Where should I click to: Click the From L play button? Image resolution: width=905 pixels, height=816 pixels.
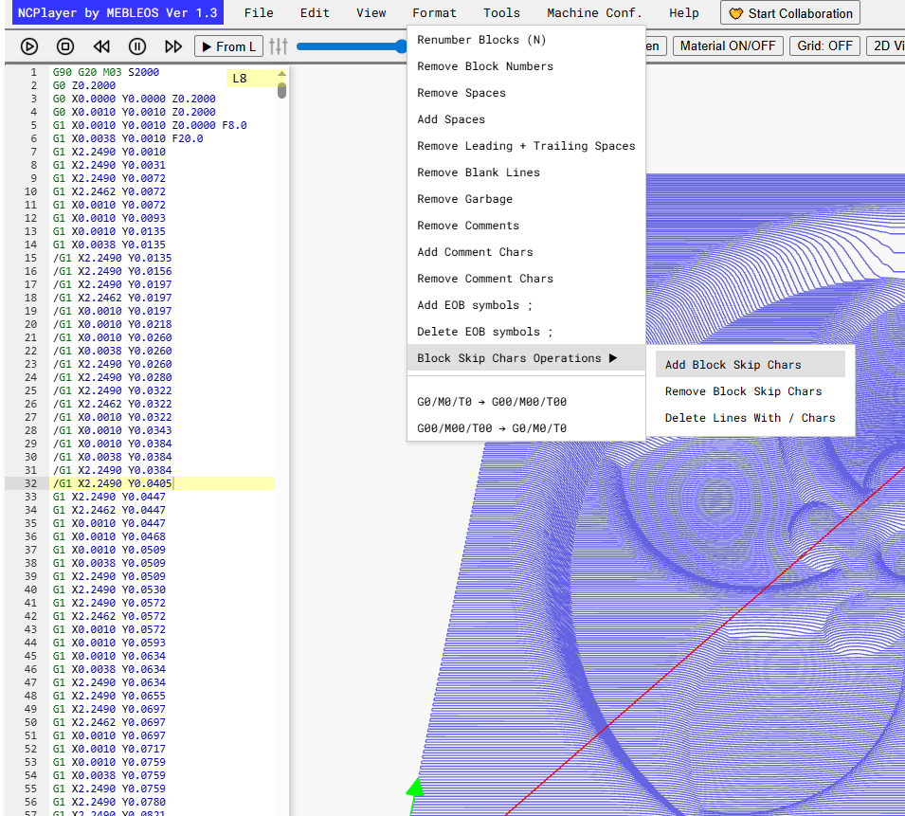[x=228, y=46]
